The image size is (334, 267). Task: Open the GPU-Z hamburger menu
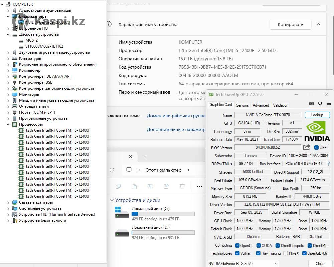point(329,104)
